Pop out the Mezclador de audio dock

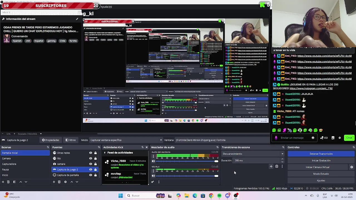click(217, 147)
